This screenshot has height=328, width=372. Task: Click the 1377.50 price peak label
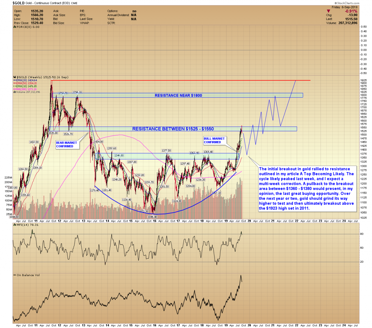[166, 151]
